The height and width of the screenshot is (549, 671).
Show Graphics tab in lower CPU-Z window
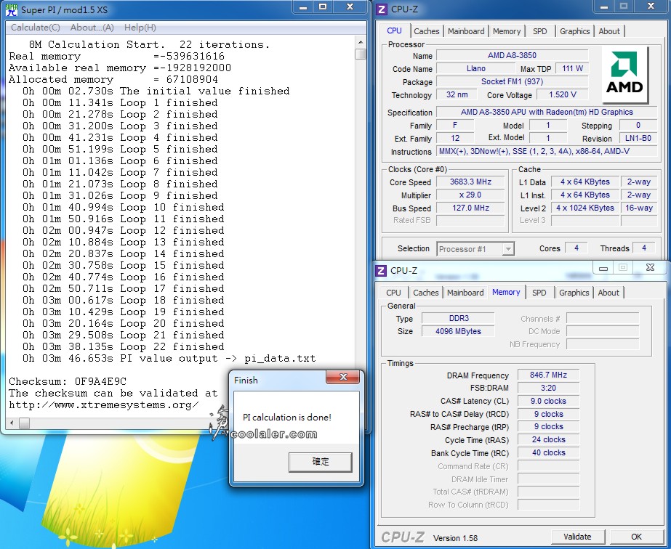(574, 293)
